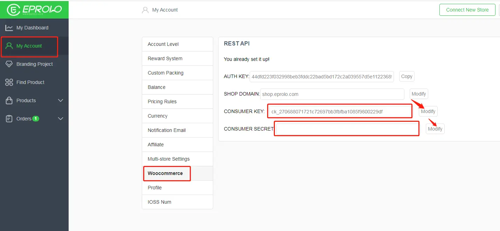Click the Orders clipboard icon
This screenshot has width=500, height=231.
pyautogui.click(x=9, y=119)
